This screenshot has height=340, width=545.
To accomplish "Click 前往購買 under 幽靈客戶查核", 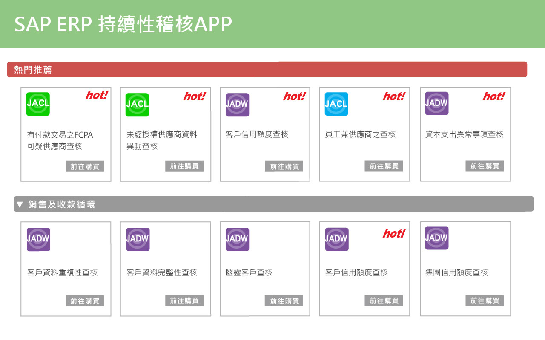I will click(284, 300).
